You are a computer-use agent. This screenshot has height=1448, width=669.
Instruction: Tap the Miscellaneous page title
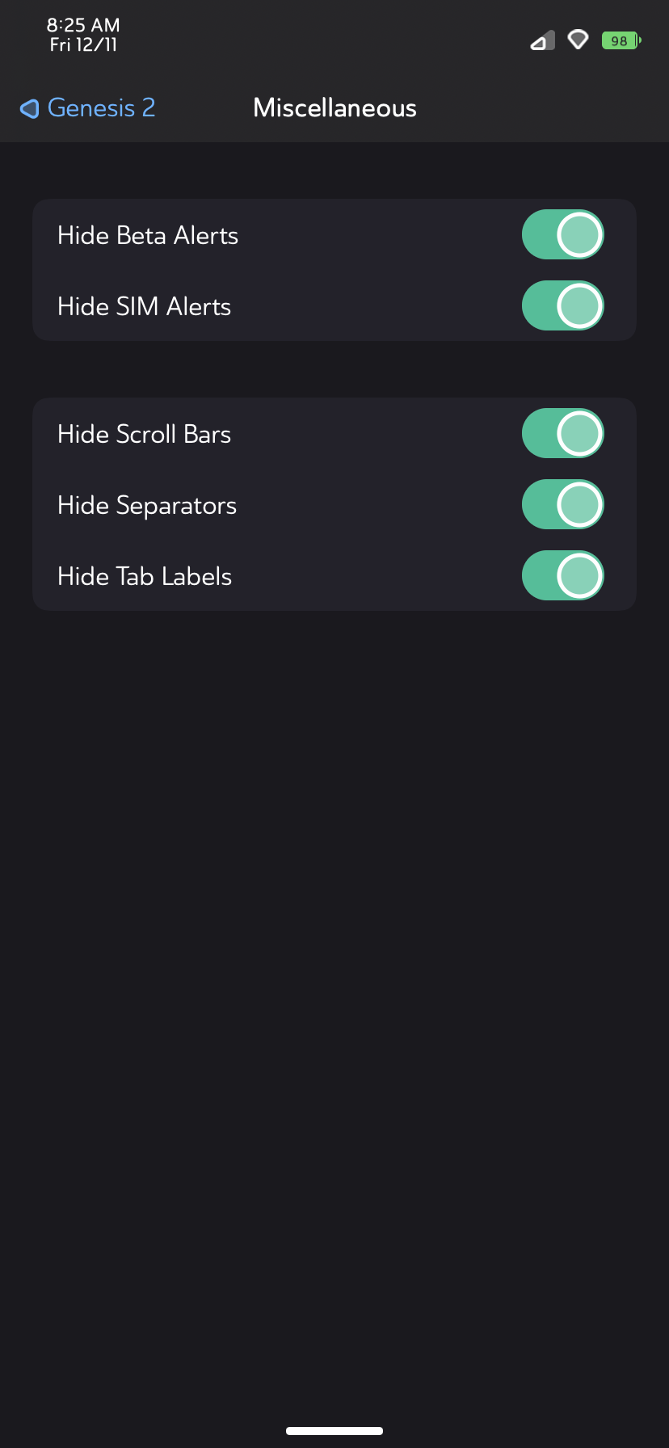[x=334, y=108]
